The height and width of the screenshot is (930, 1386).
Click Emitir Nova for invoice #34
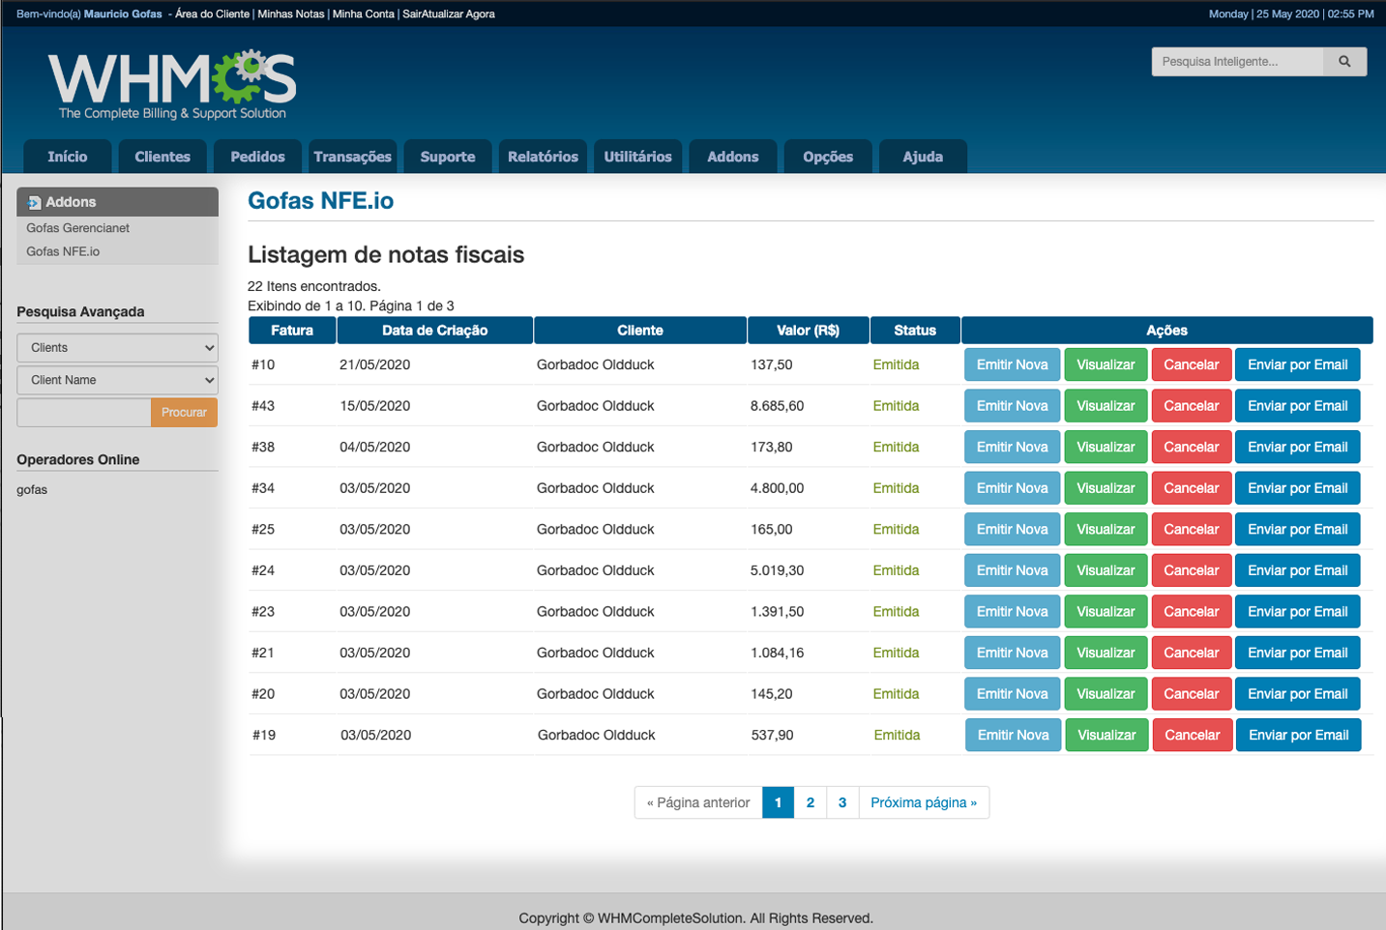[1012, 488]
